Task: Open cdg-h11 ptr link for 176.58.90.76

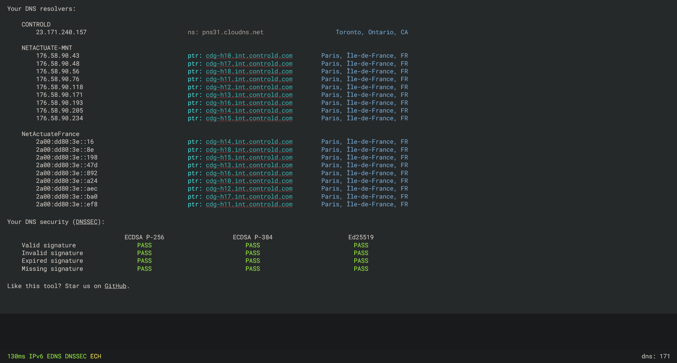Action: click(x=249, y=79)
